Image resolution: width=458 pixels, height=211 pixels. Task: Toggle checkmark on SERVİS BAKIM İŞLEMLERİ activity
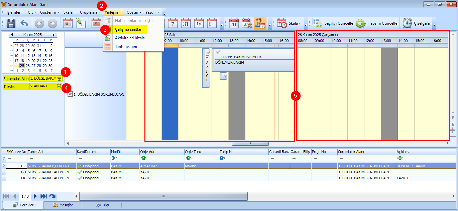pyautogui.click(x=218, y=52)
